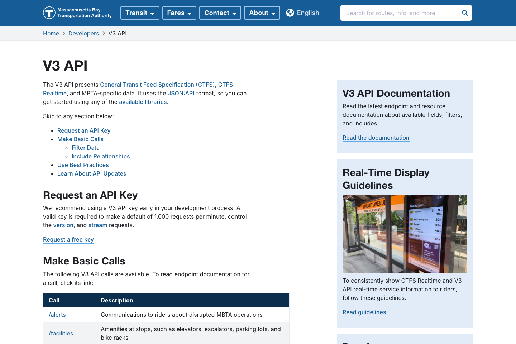This screenshot has width=516, height=344.
Task: Expand the About navigation dropdown
Action: coord(262,13)
